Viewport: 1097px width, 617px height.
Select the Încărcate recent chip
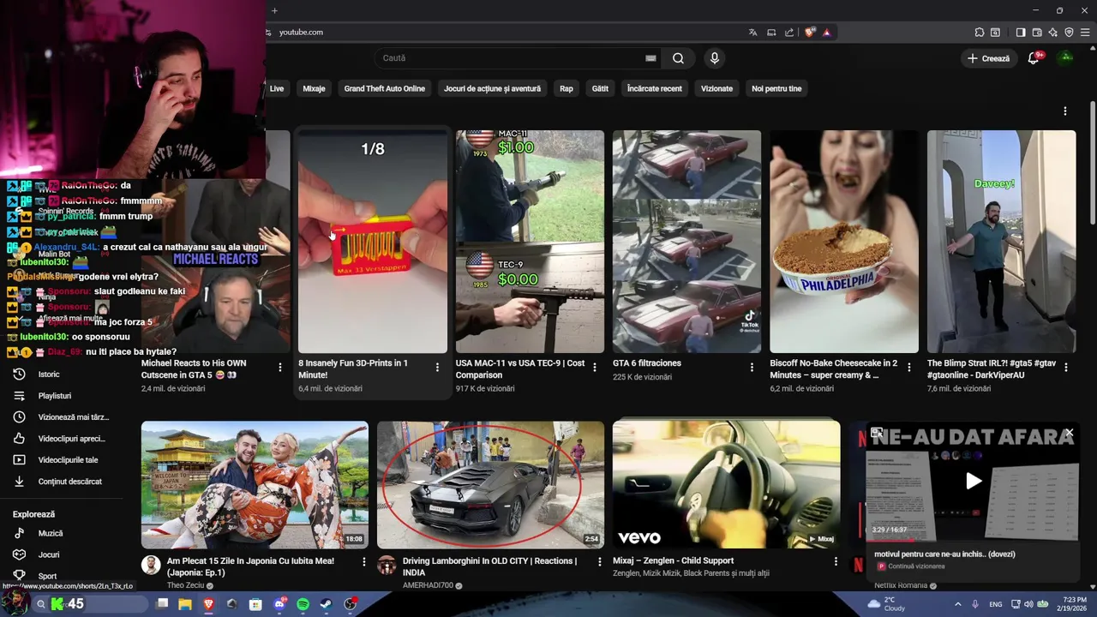tap(655, 88)
